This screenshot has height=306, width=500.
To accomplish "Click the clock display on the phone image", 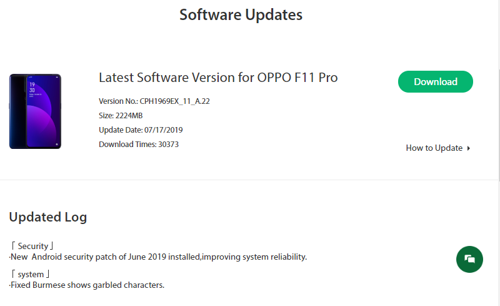I will [32, 86].
